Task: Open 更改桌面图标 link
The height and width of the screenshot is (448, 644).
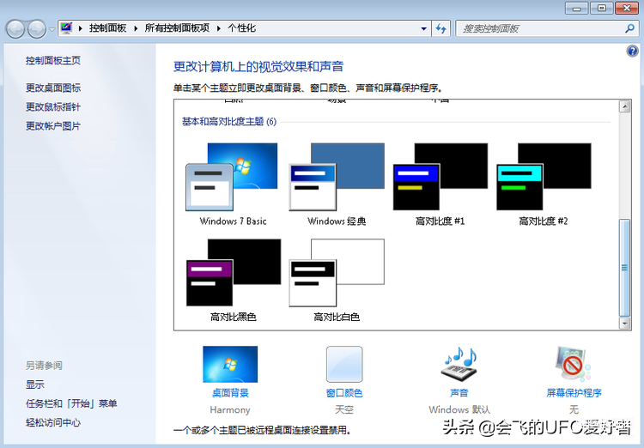Action: (x=53, y=88)
